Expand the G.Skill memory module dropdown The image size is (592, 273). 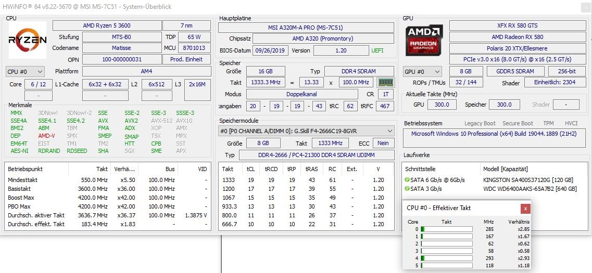306,131
